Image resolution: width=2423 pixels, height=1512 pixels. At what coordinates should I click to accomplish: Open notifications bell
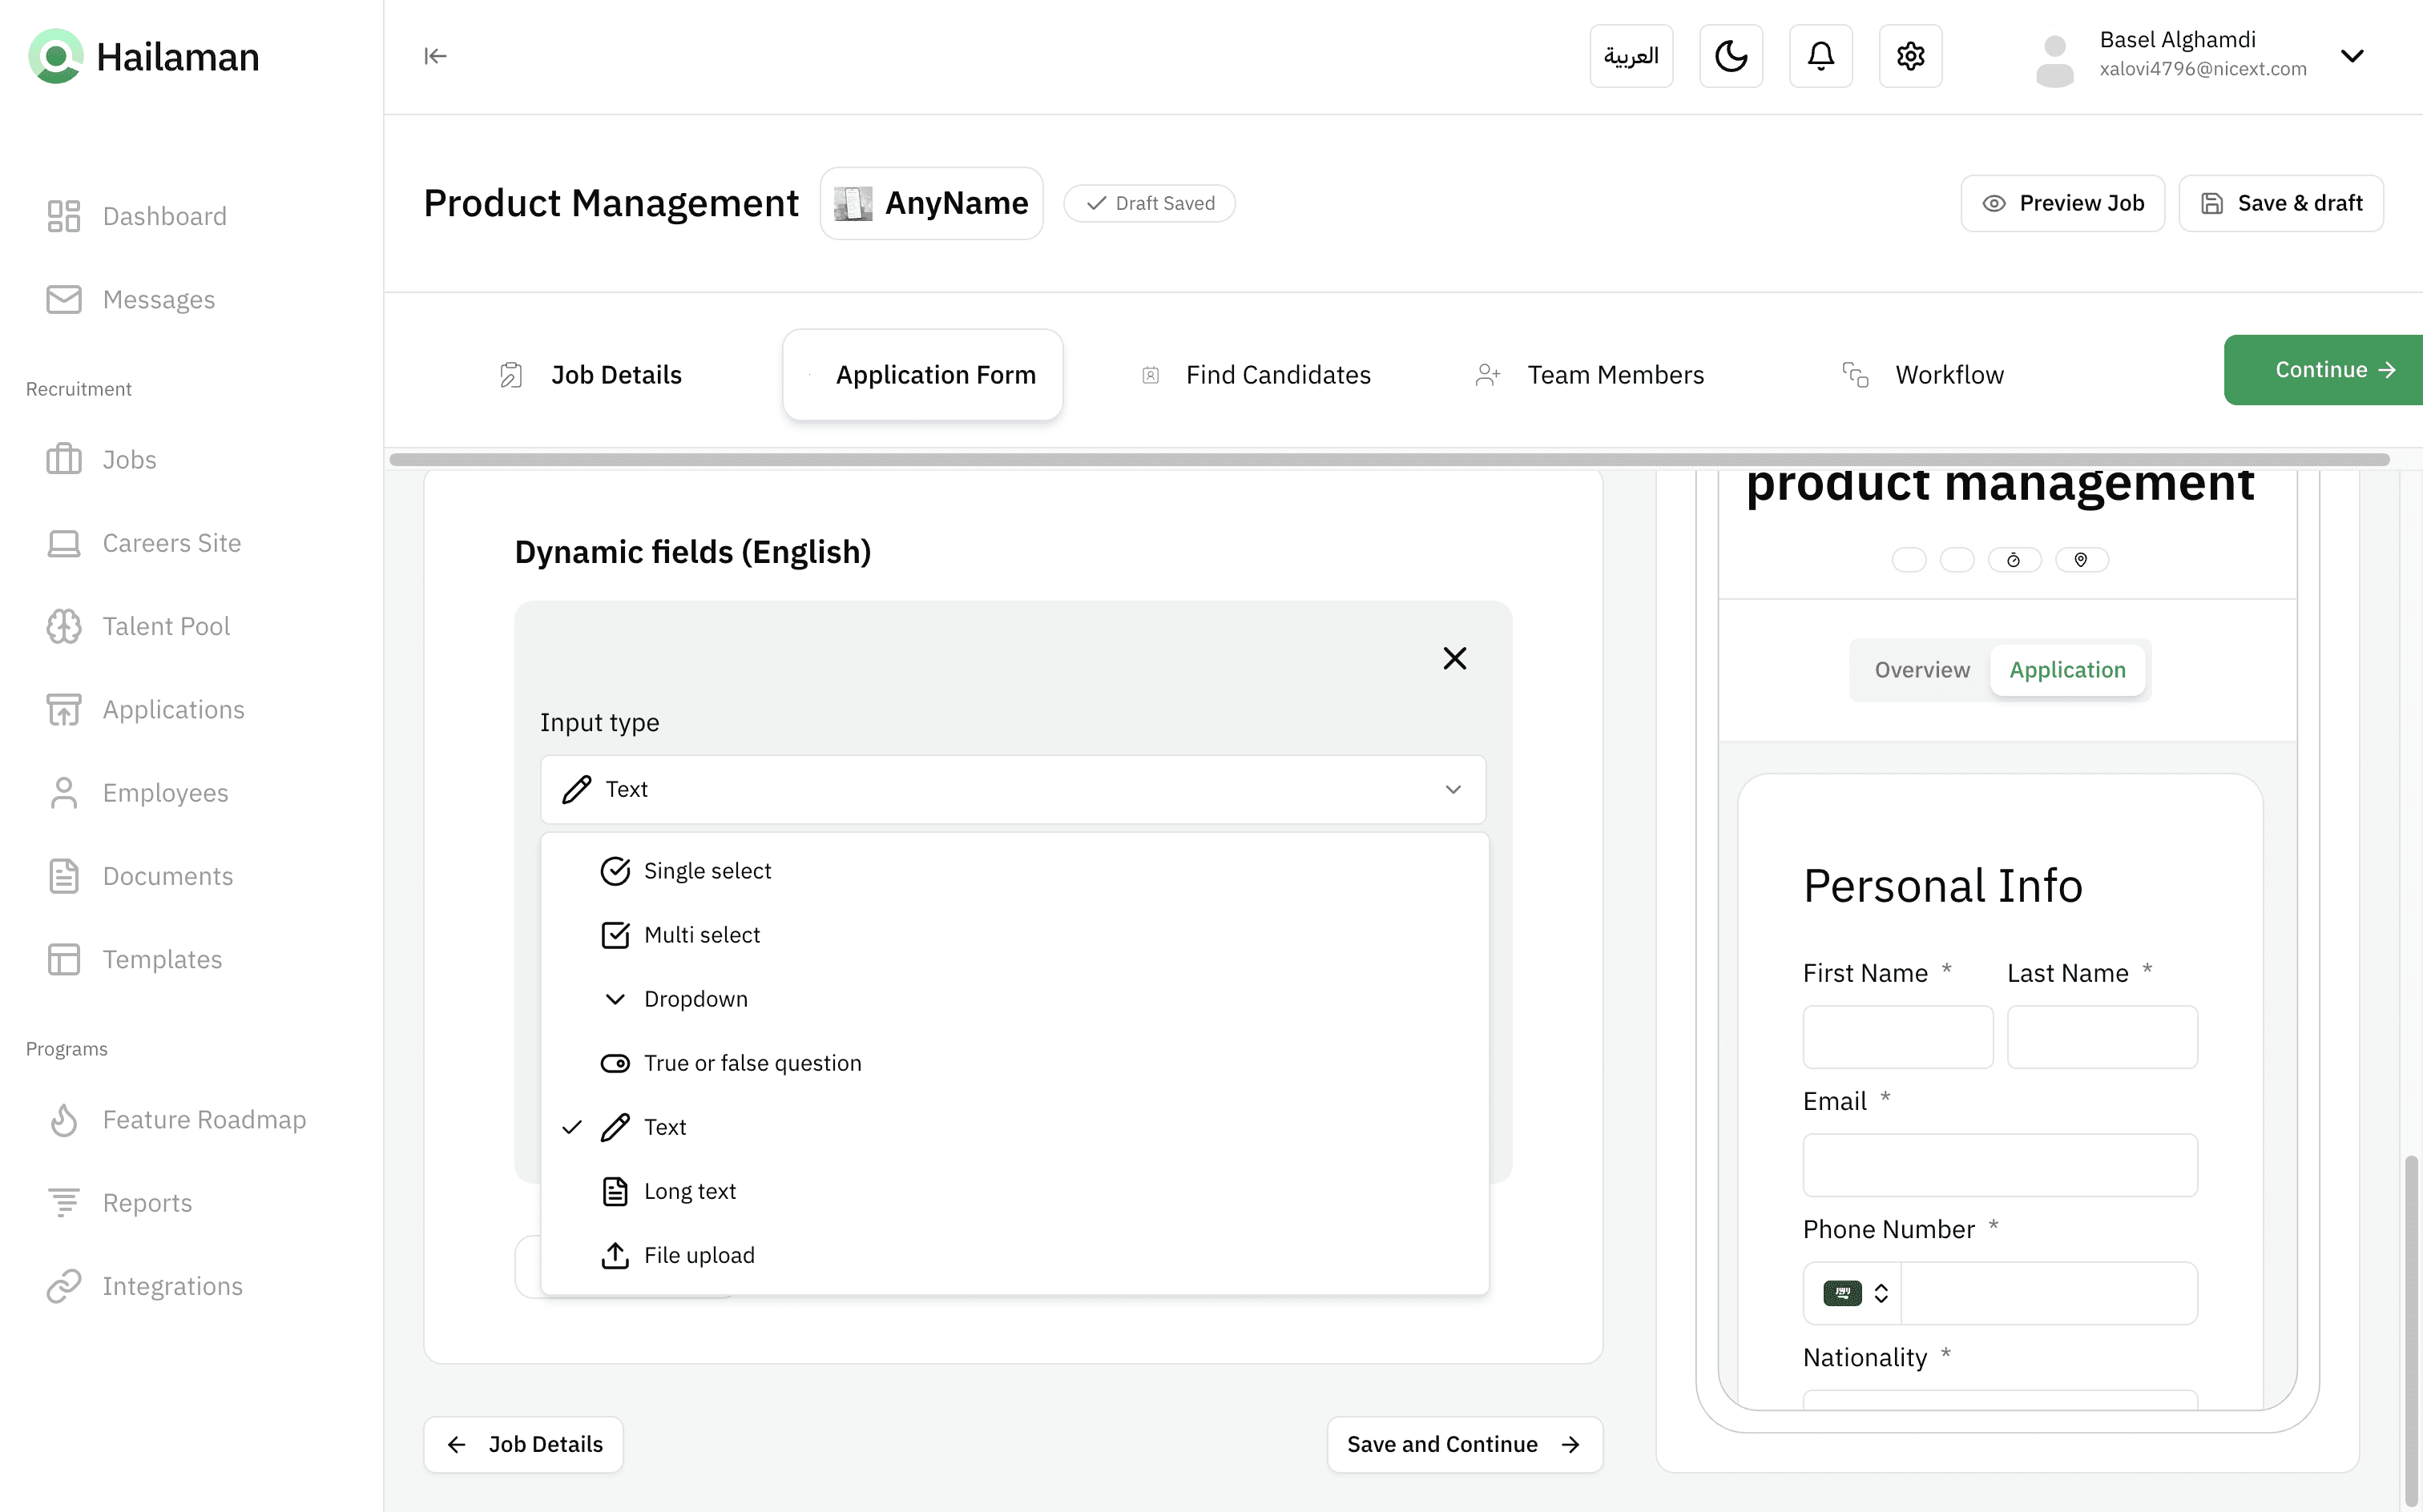tap(1820, 56)
